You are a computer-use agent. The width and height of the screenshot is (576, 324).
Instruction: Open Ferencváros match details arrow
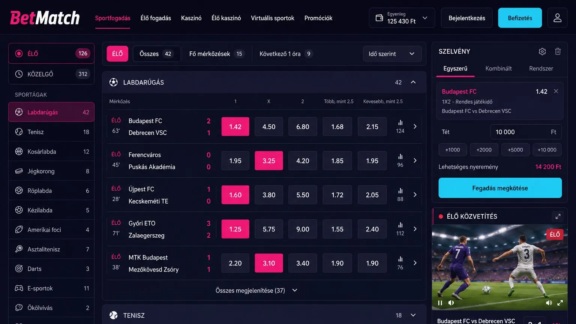415,160
